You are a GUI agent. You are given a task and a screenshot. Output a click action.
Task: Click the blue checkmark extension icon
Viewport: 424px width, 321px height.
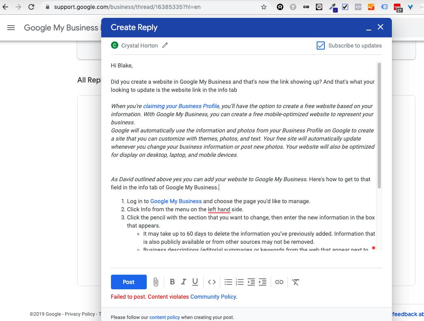coord(345,7)
